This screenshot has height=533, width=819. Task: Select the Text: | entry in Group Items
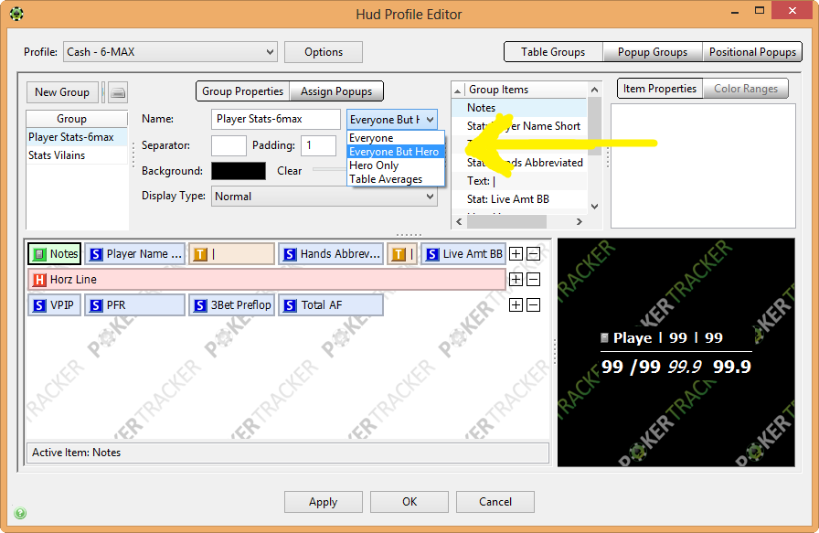(520, 181)
